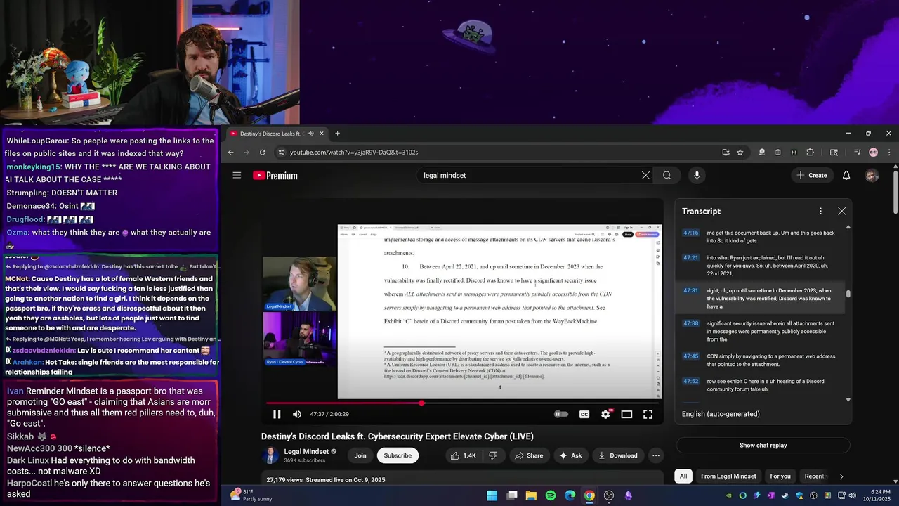Toggle the autoplay switch in the player

tap(560, 415)
